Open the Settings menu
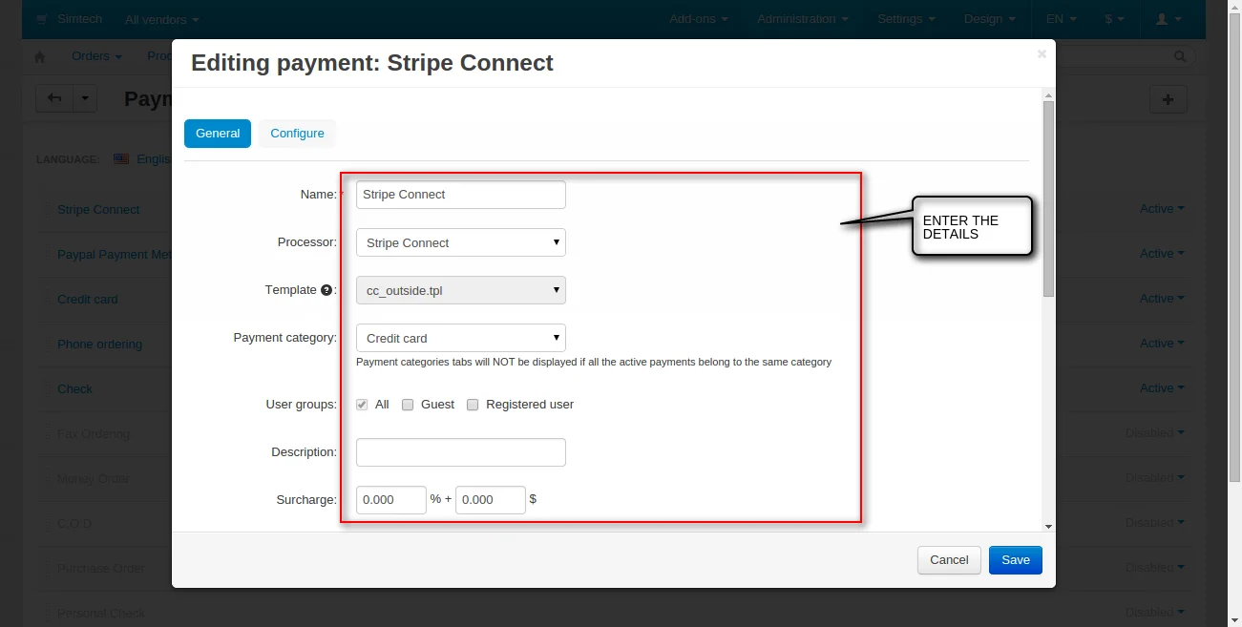 pos(906,19)
